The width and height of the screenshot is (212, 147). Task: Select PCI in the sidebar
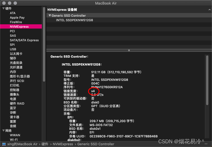12,31
